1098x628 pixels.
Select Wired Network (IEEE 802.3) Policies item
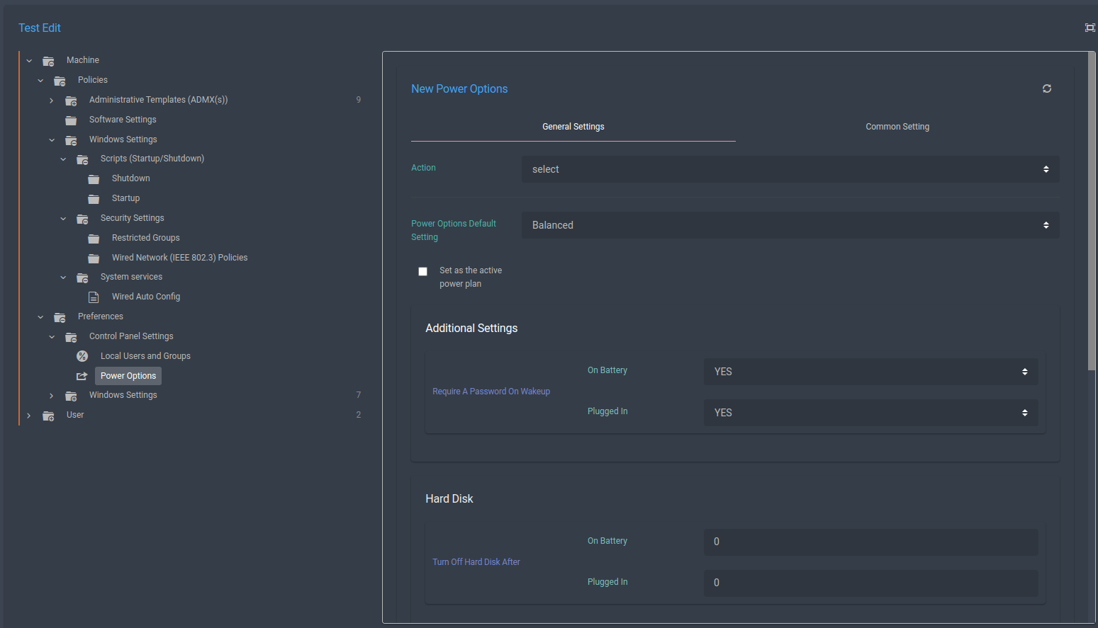tap(179, 257)
